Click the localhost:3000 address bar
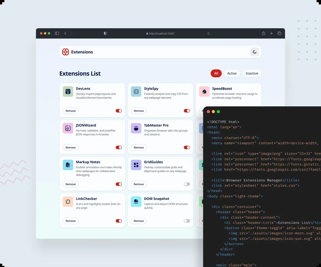This screenshot has height=267, width=321. coord(161,34)
